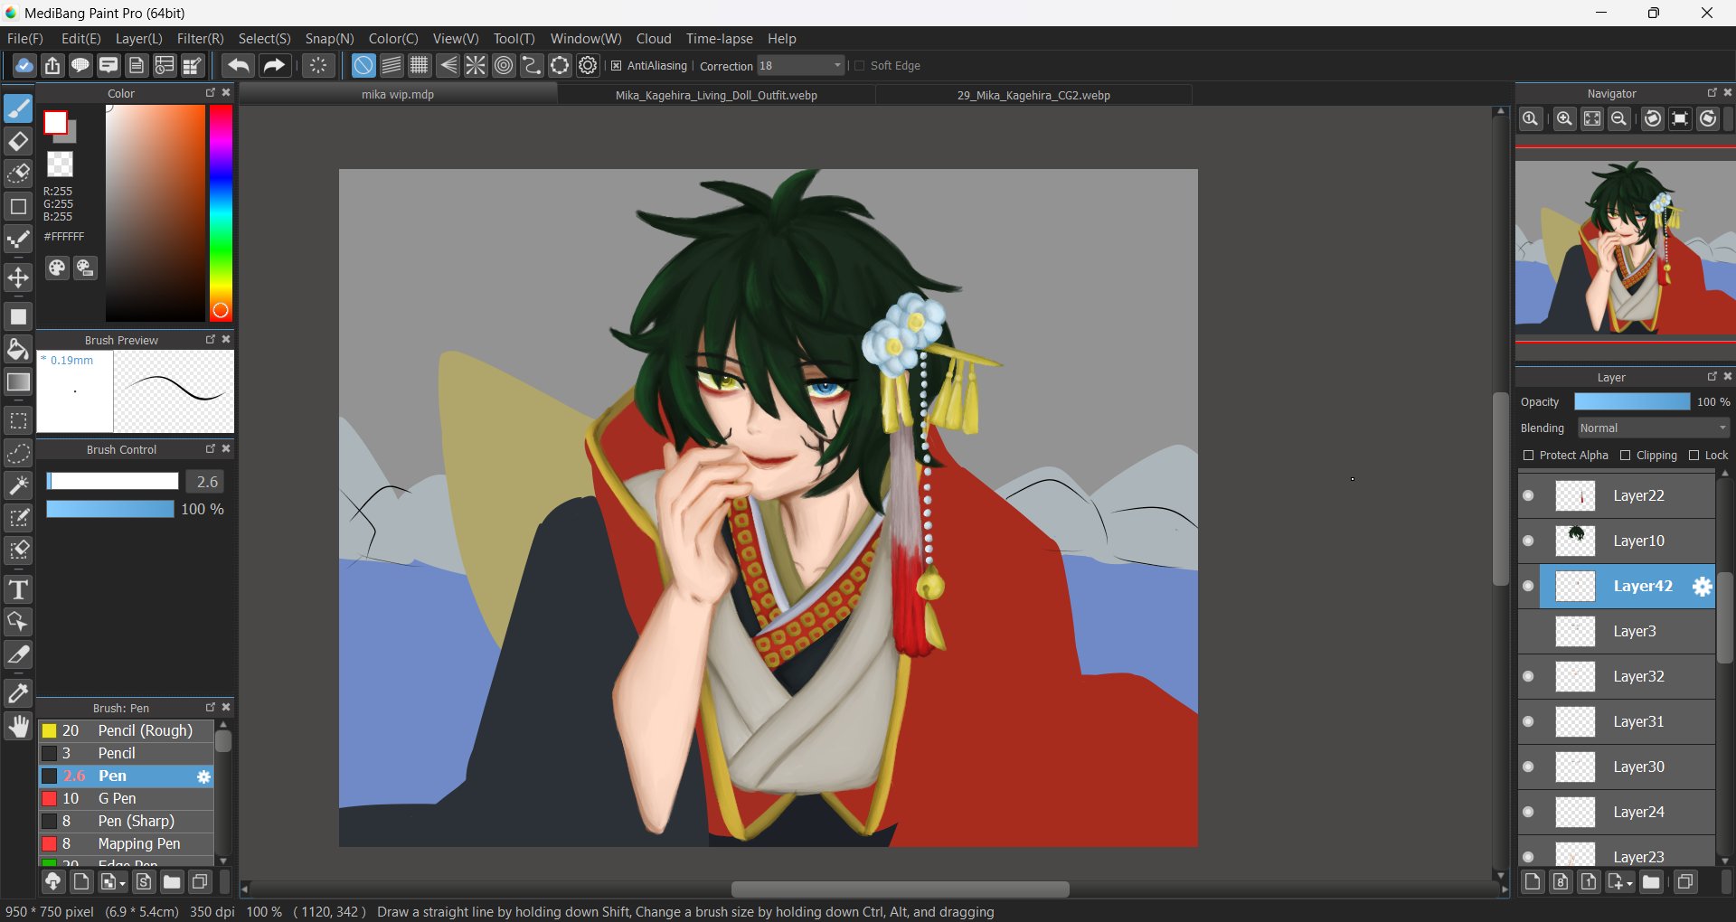Enable Protect Alpha checkbox
1736x922 pixels.
coord(1528,455)
